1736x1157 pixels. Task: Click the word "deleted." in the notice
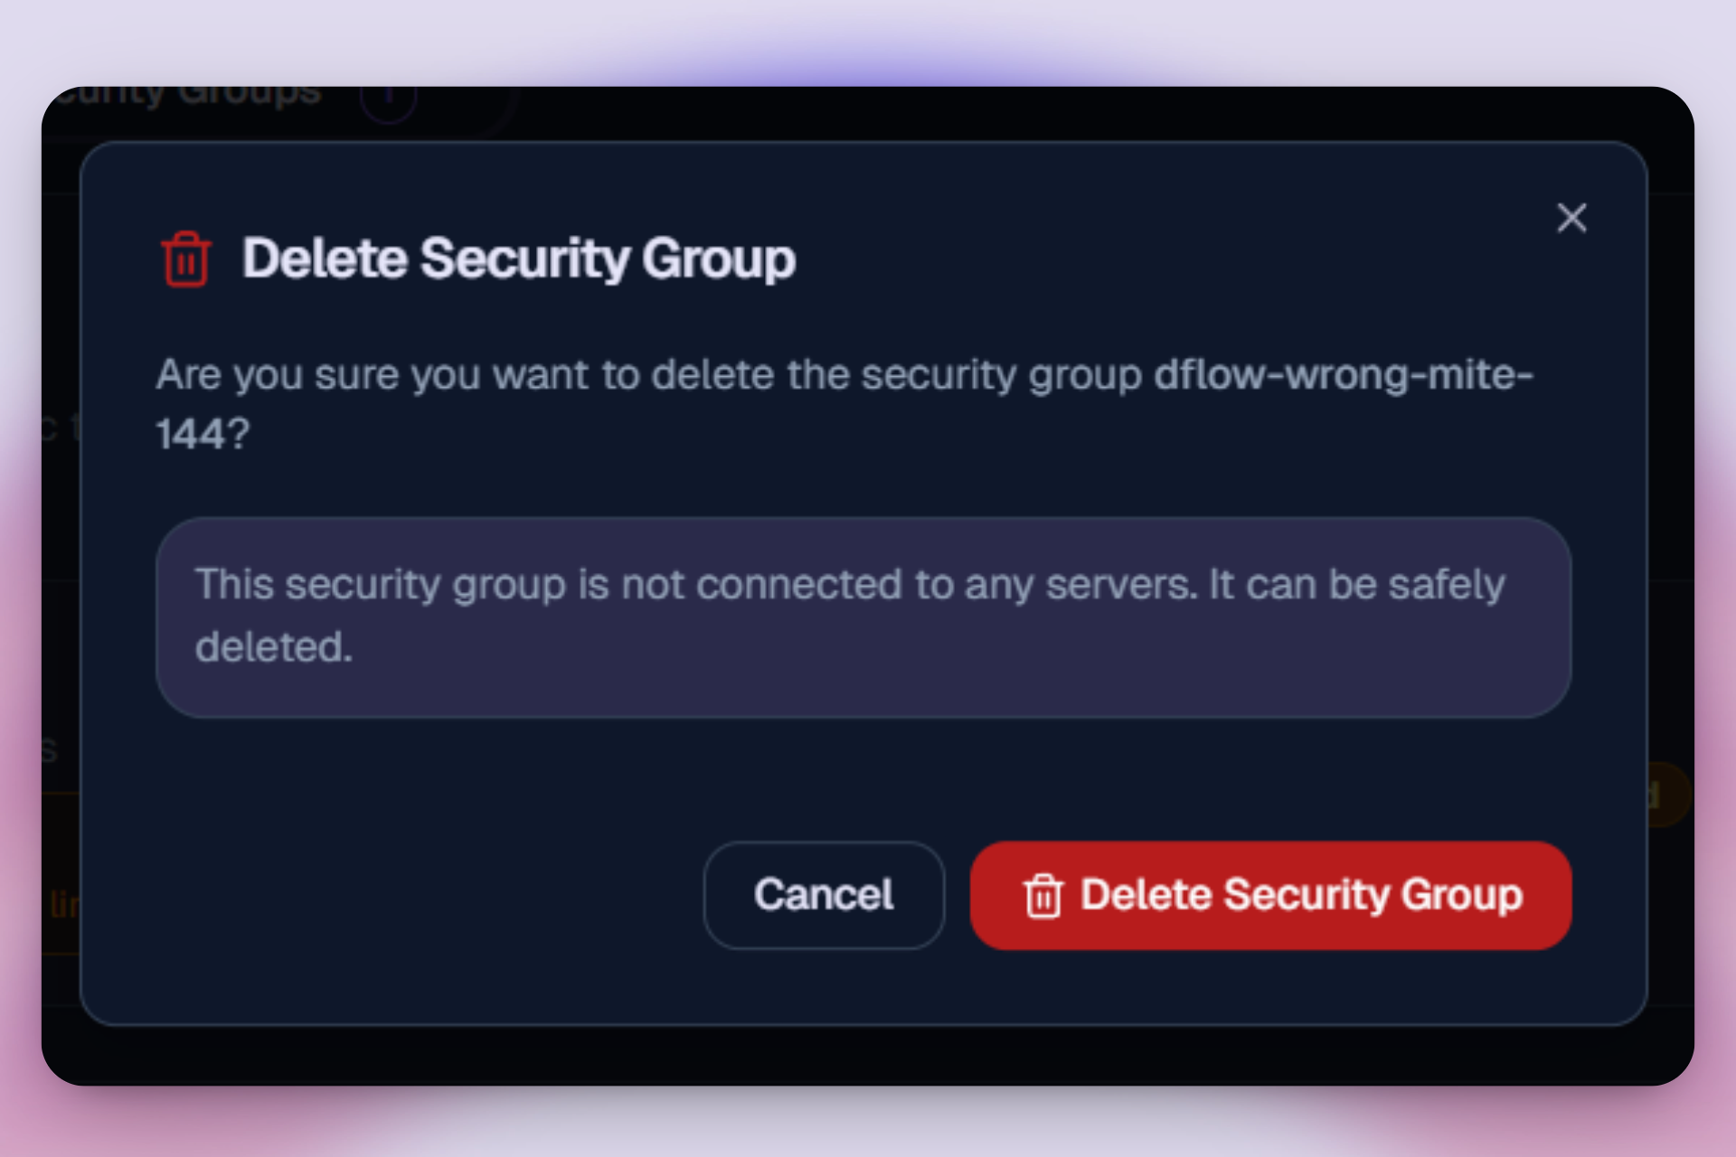(274, 647)
